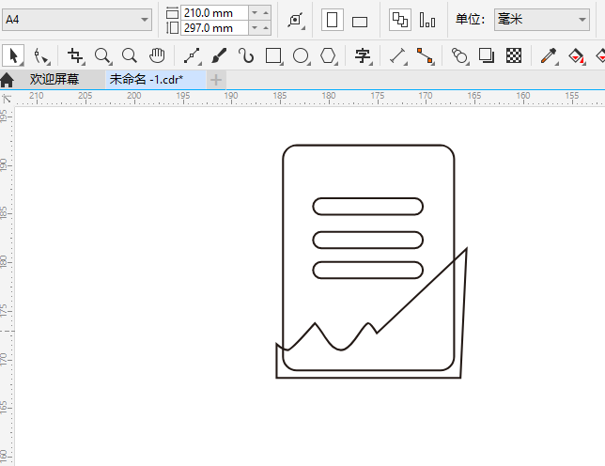Activate the Pan hand tool
This screenshot has height=466, width=605.
157,56
